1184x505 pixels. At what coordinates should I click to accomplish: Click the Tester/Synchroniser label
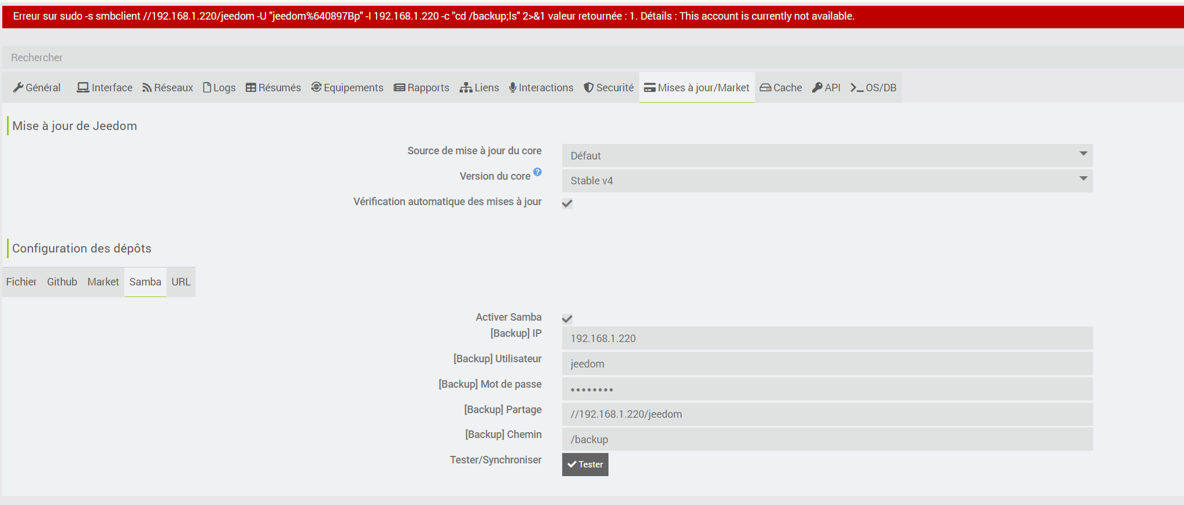tap(496, 460)
